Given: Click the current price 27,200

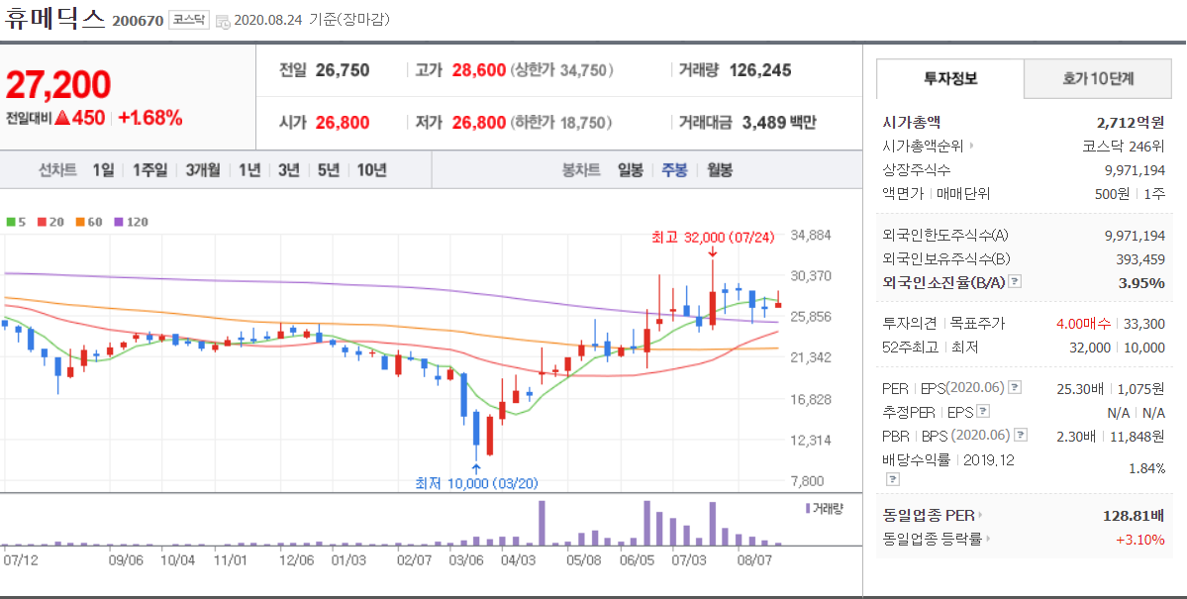Looking at the screenshot, I should tap(58, 85).
